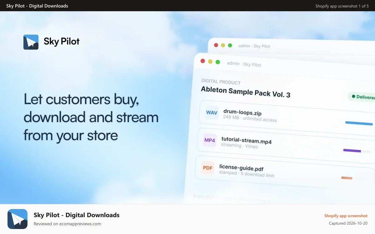
Task: Select the MP4 file type badge
Action: pyautogui.click(x=210, y=140)
